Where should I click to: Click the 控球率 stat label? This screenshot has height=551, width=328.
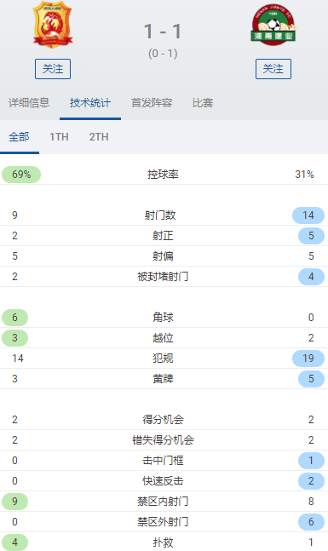pyautogui.click(x=163, y=175)
